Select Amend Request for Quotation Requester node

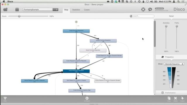coord(34,81)
